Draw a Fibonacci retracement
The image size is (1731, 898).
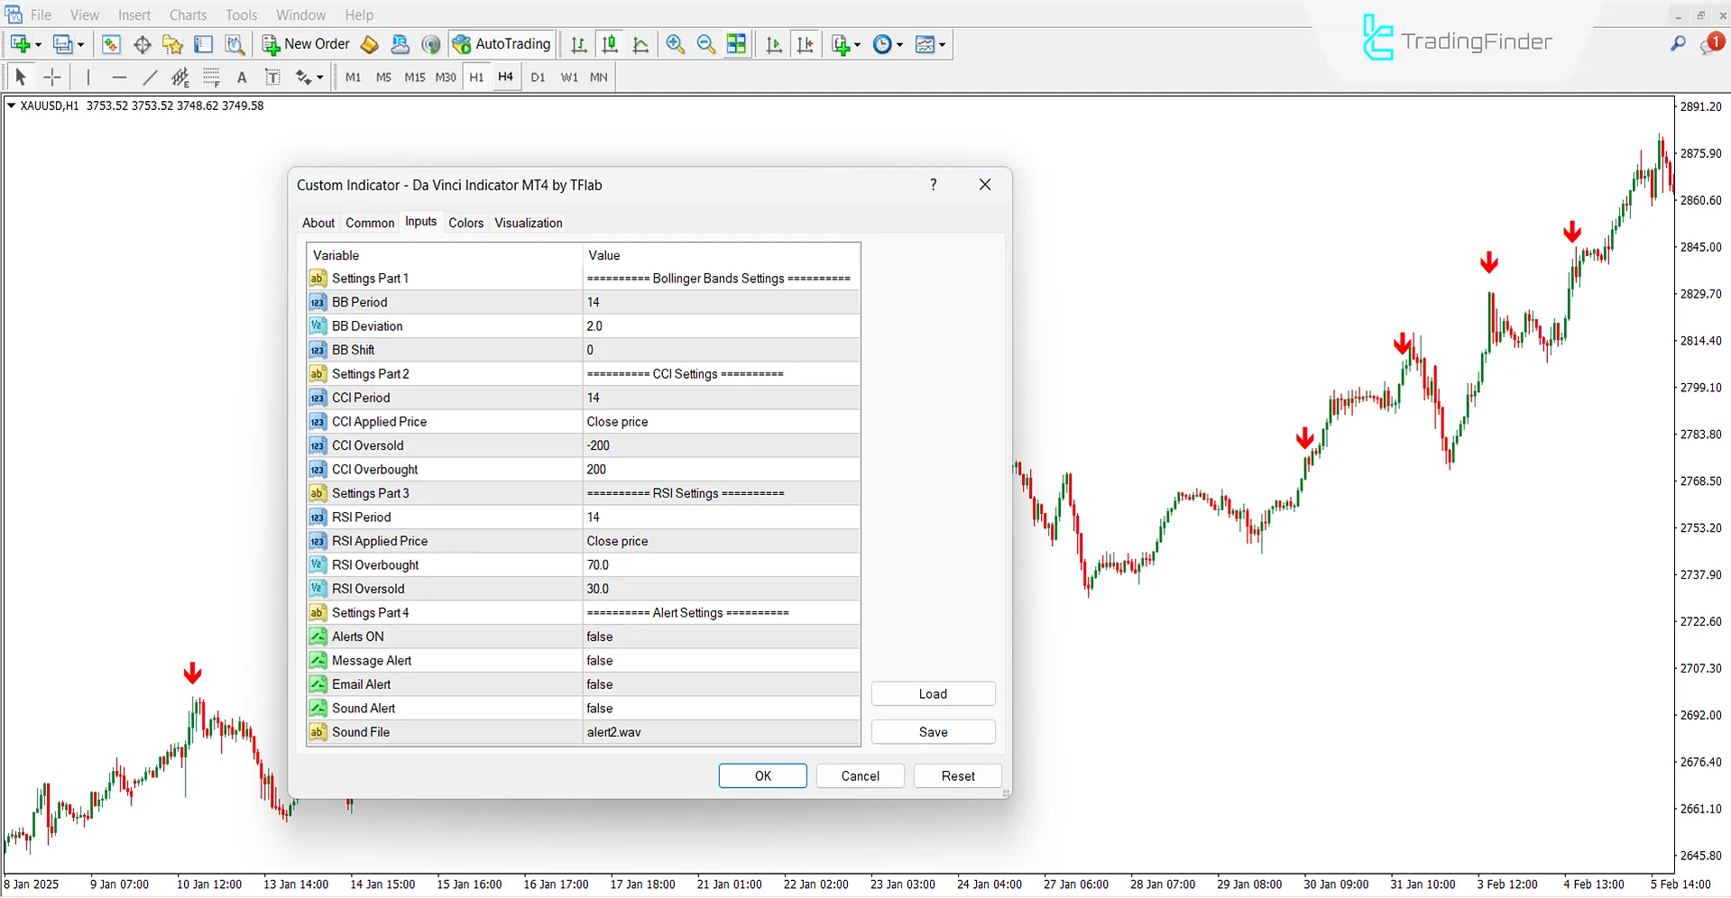point(212,78)
